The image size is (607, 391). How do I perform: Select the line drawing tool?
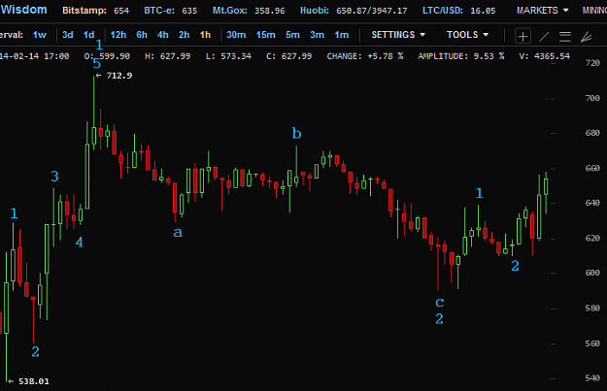[x=544, y=36]
